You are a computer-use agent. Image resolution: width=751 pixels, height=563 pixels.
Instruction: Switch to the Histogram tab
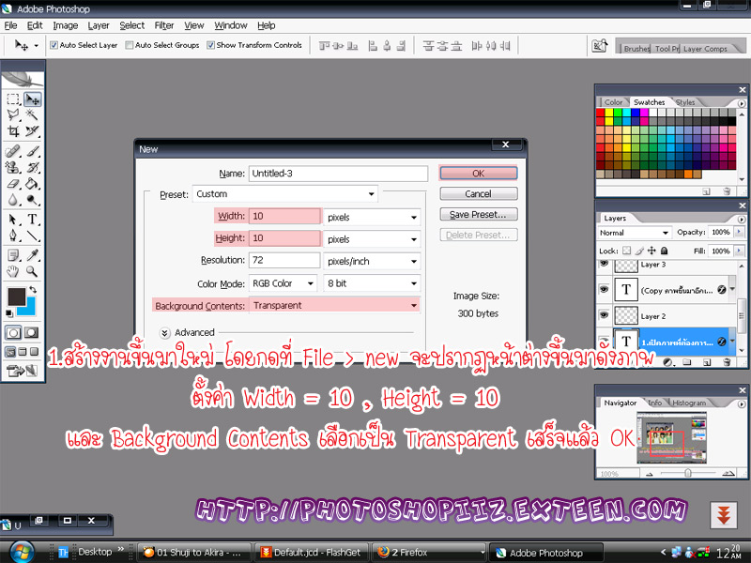click(689, 403)
